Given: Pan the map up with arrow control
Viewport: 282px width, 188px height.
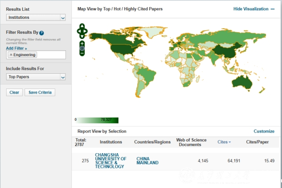Looking at the screenshot, I should 82,26.
